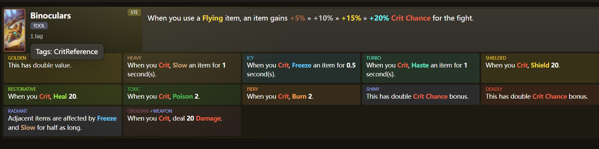Pick the Restorative enchantment card
Screen dimensions: 599x149
pyautogui.click(x=62, y=94)
